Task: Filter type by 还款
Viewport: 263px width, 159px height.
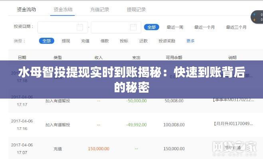Action: (x=143, y=41)
